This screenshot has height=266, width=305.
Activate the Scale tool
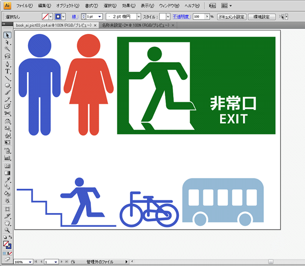pos(8,128)
